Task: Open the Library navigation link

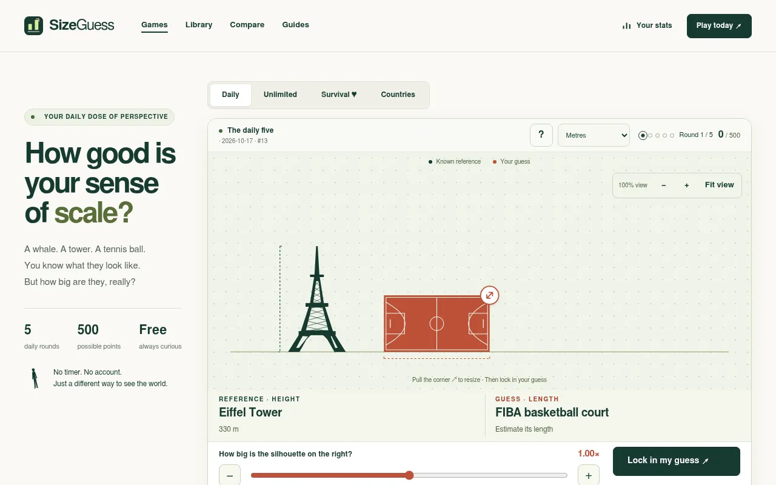Action: 199,25
